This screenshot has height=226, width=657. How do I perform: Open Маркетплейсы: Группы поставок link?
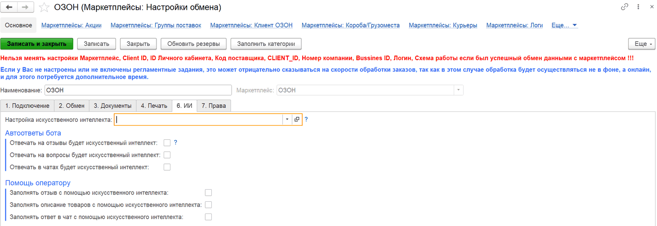(x=156, y=26)
